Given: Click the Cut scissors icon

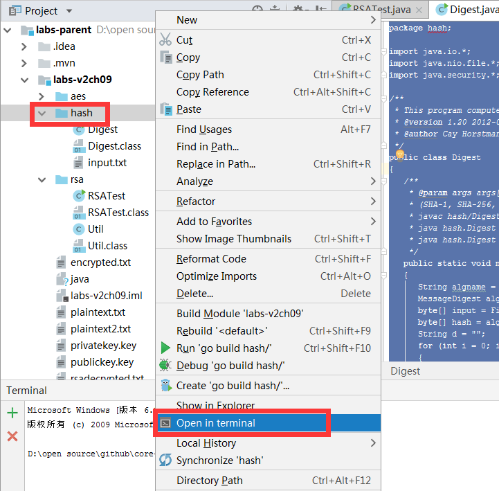Looking at the screenshot, I should click(165, 39).
